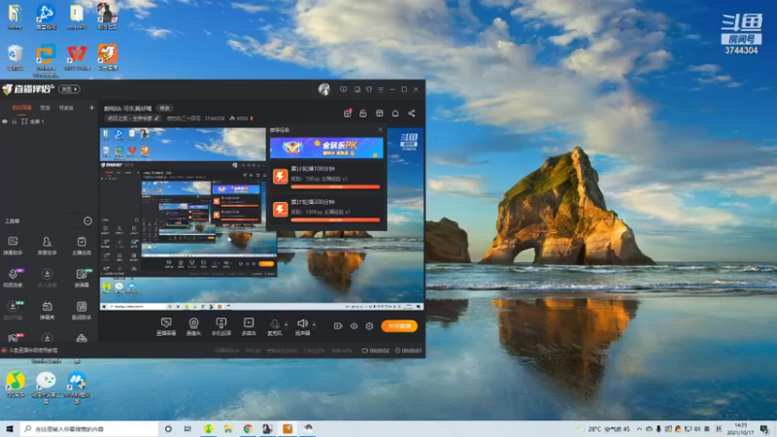Add a multimedia source (多媒体)
777x437 pixels.
click(x=249, y=327)
